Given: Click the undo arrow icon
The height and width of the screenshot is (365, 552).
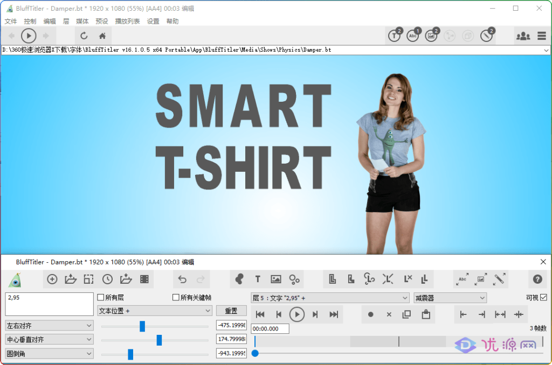Looking at the screenshot, I should tap(182, 279).
